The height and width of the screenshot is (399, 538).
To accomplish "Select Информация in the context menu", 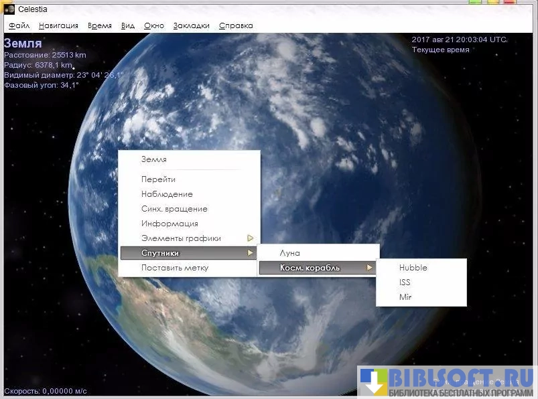I will click(170, 224).
